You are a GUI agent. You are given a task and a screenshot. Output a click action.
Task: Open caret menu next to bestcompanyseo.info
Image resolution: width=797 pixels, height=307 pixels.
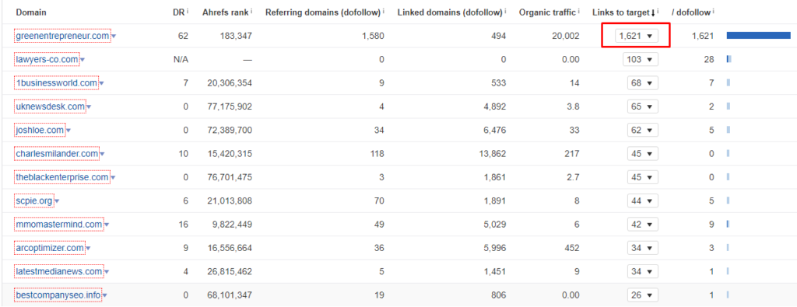pyautogui.click(x=104, y=295)
